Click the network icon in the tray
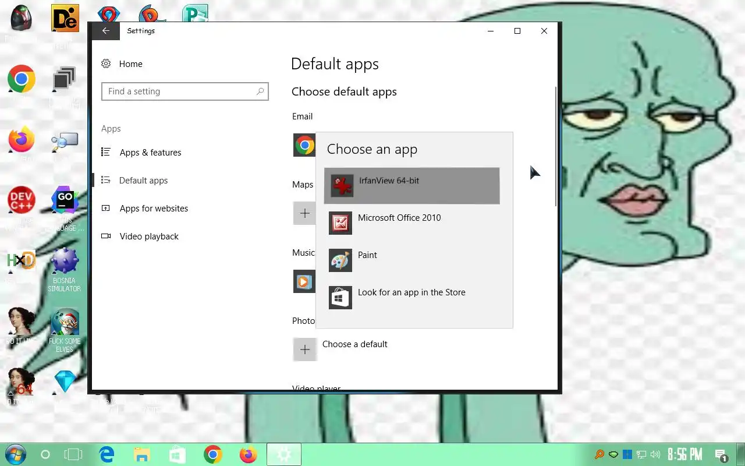 (x=641, y=454)
